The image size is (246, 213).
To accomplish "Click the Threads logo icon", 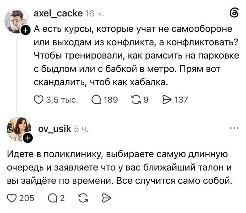I will (x=234, y=13).
